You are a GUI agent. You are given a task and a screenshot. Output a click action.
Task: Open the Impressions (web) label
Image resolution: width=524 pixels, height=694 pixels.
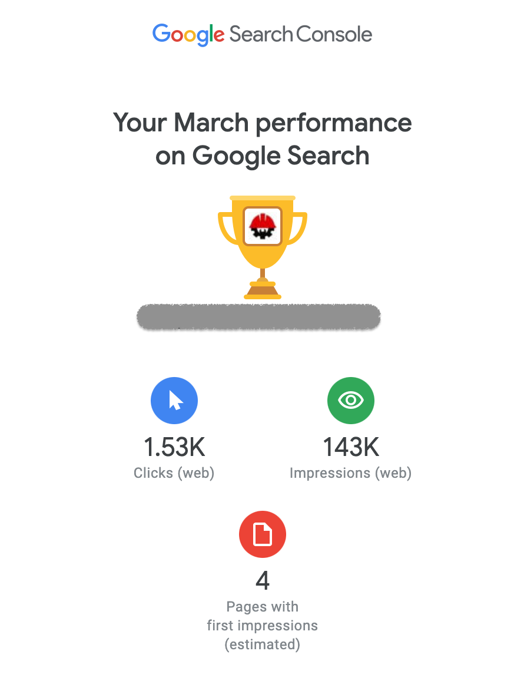pos(351,473)
